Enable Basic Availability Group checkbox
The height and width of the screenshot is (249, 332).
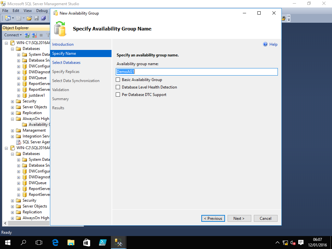118,80
